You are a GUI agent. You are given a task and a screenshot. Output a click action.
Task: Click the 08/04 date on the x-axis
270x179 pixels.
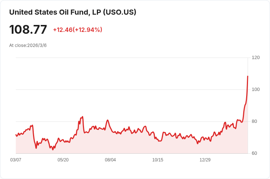[x=110, y=160]
